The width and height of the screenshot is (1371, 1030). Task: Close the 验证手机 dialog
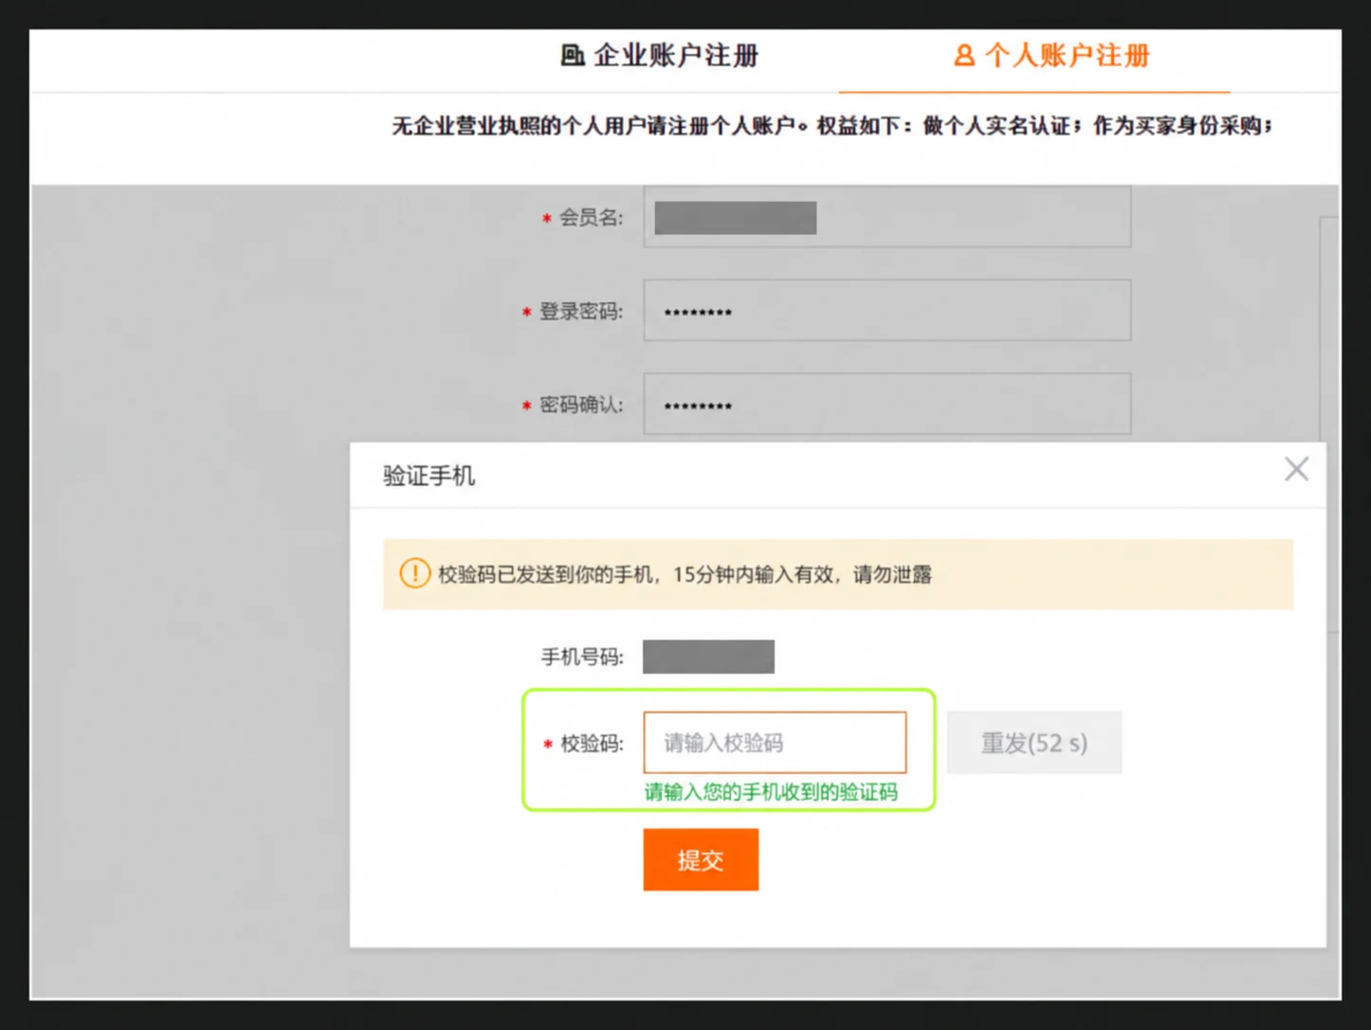point(1296,469)
